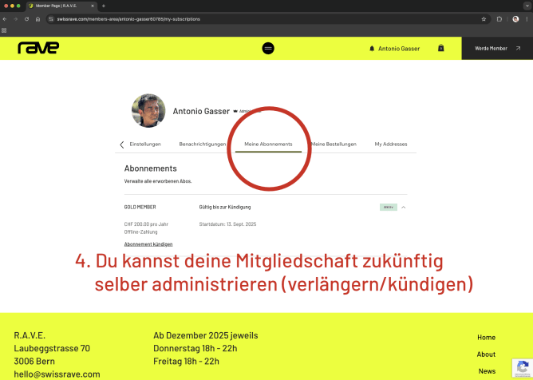Click Antonio Gasser's profile photo

tap(148, 110)
